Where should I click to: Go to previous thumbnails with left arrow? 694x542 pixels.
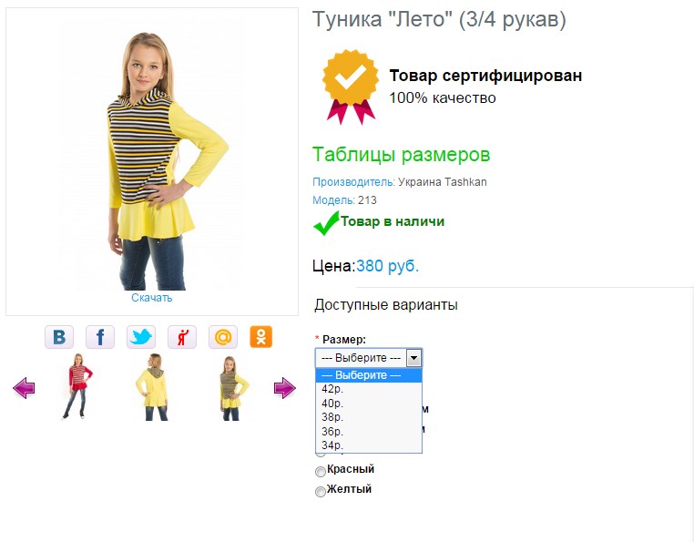[24, 388]
